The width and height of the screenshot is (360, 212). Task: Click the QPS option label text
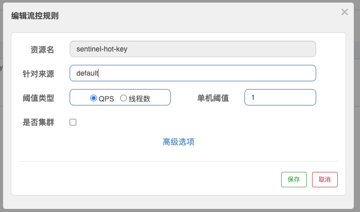click(x=106, y=99)
